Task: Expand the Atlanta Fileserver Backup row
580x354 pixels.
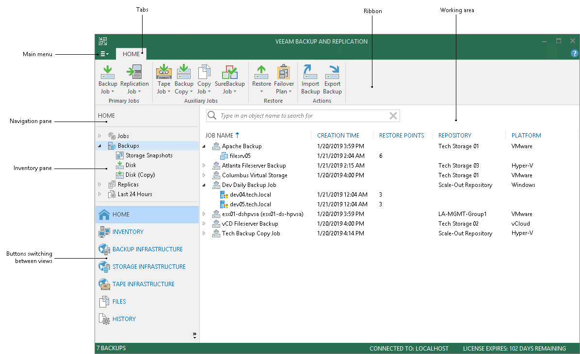Action: pos(204,166)
